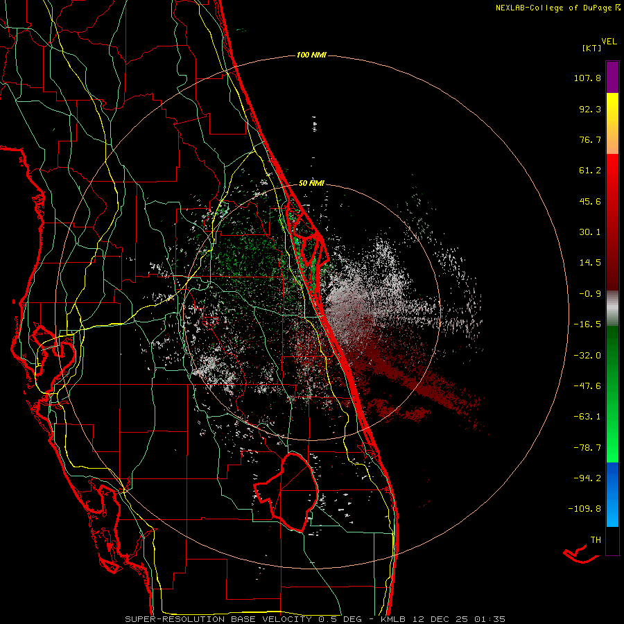624x624 pixels.
Task: Click the -47.6 legend value
Action: (587, 386)
